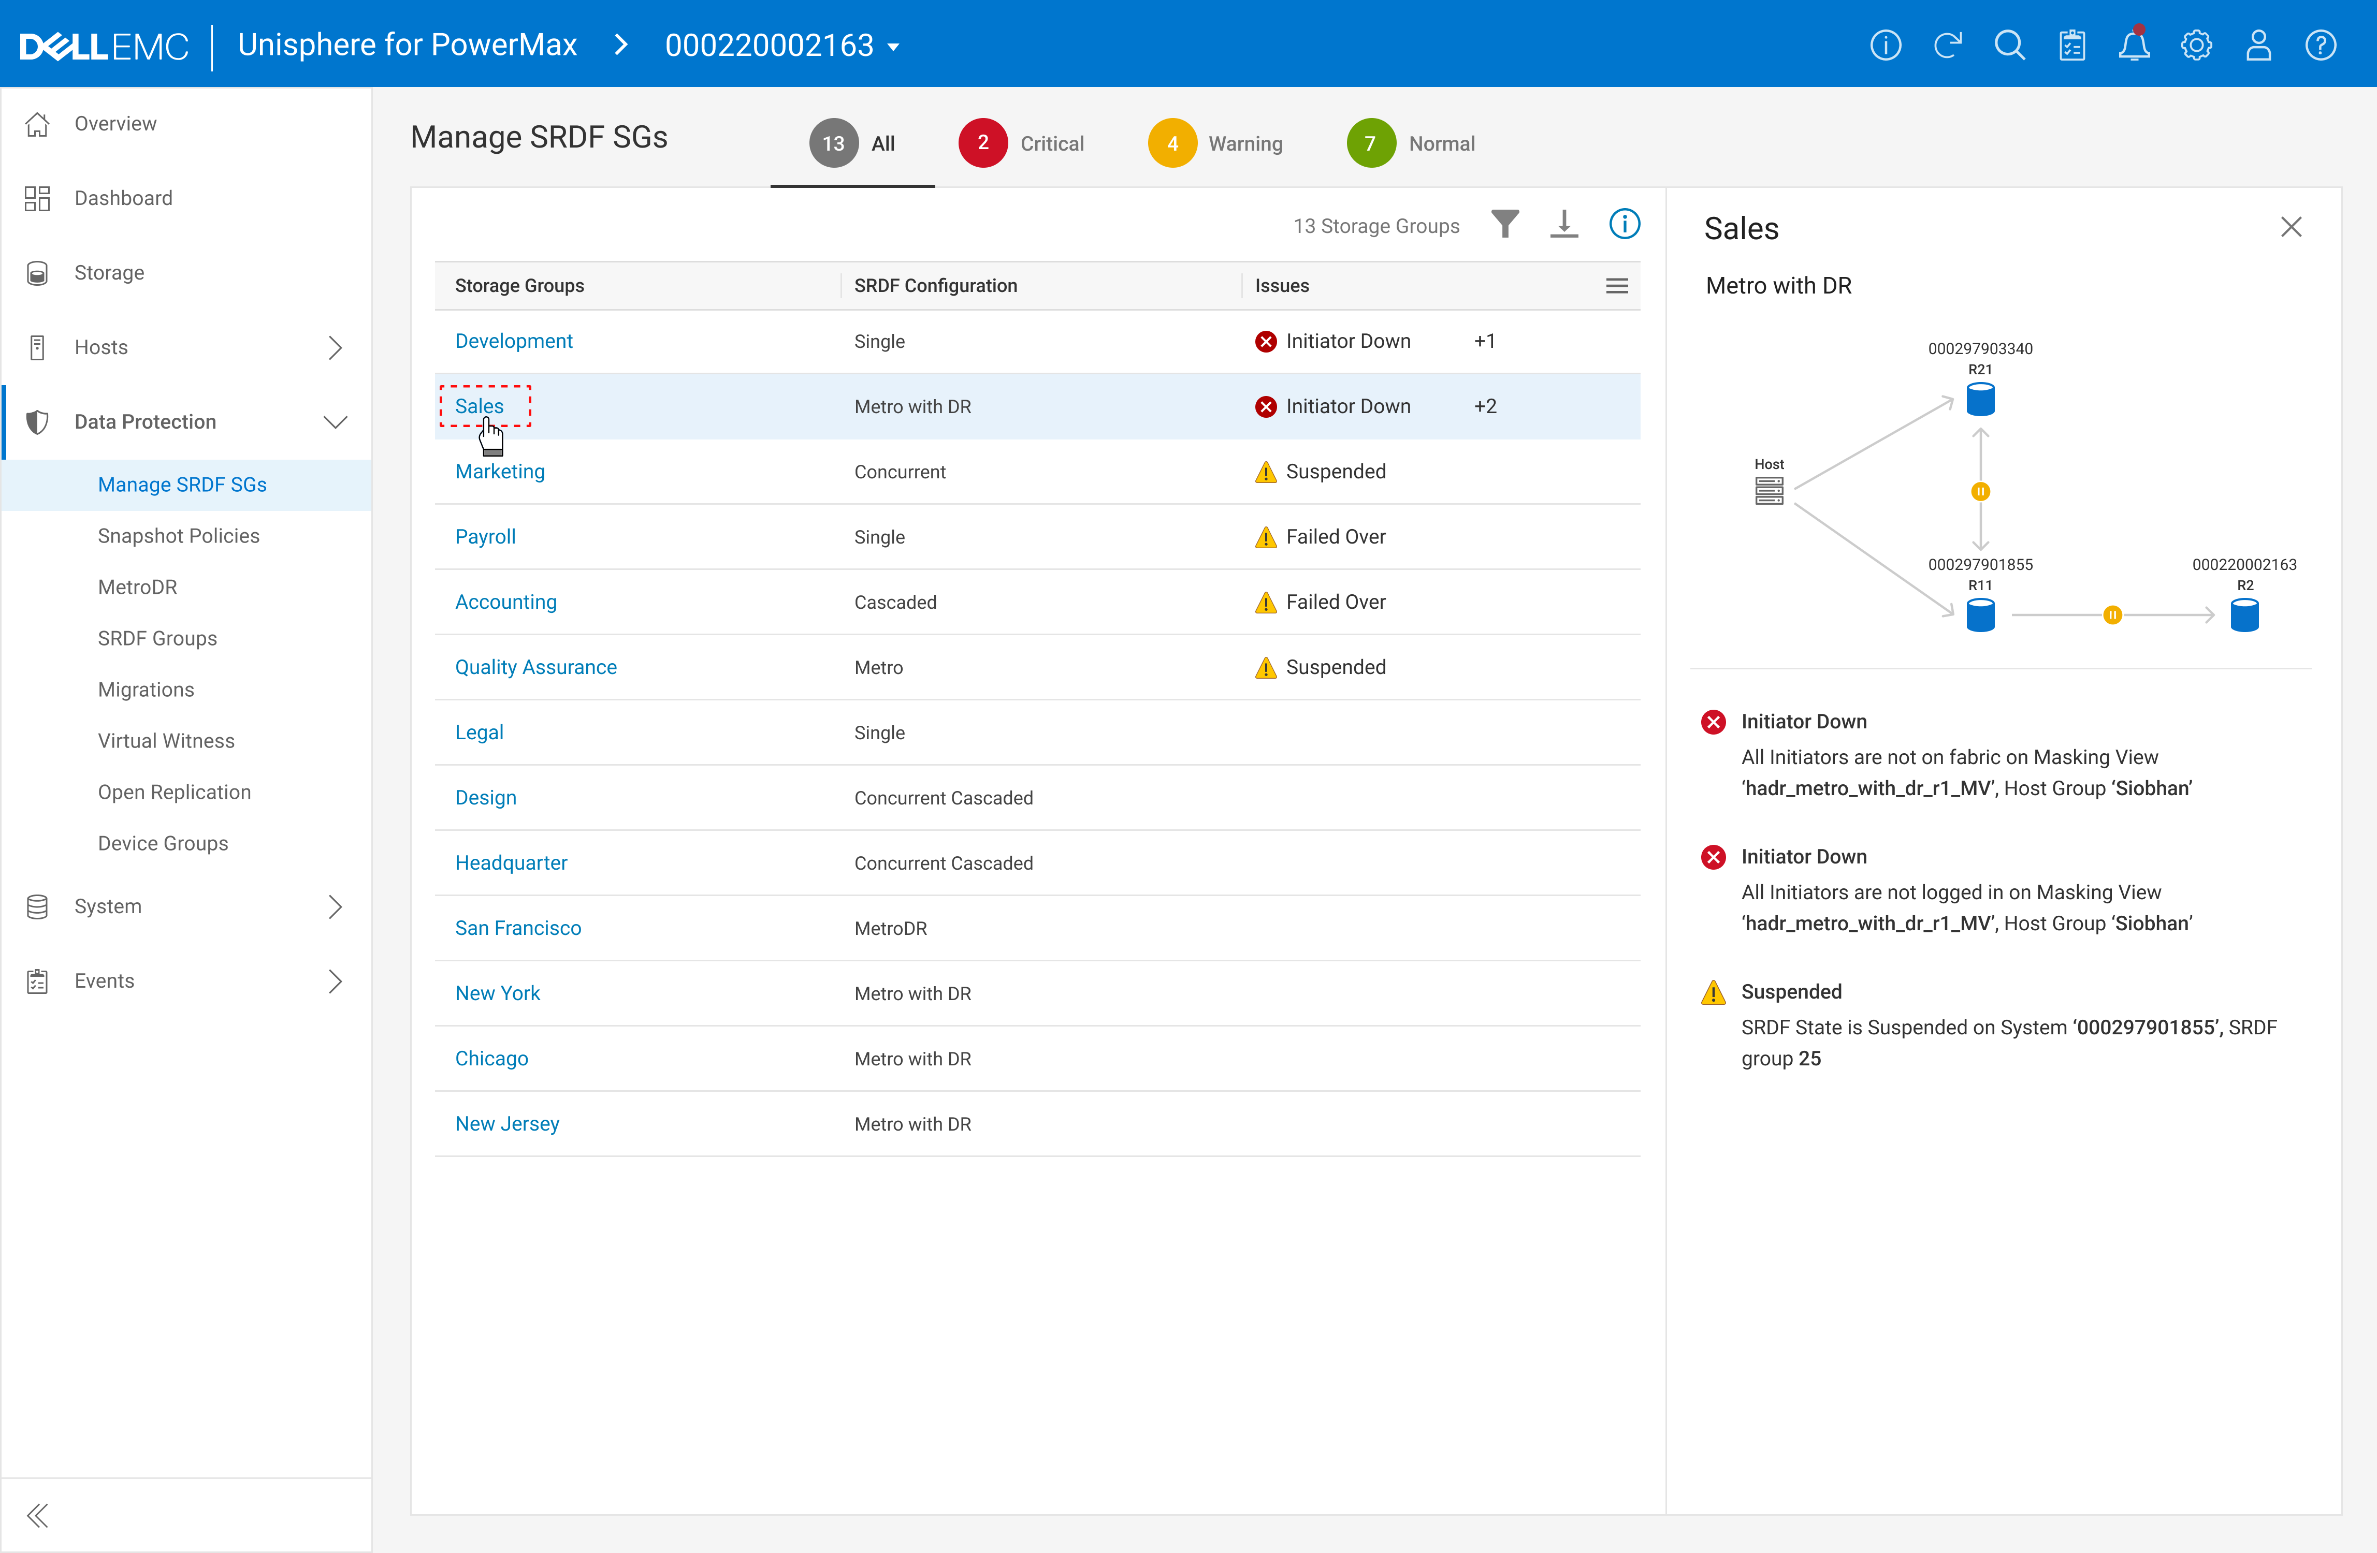The width and height of the screenshot is (2377, 1553).
Task: Open the array 000220002163 dropdown
Action: 783,46
